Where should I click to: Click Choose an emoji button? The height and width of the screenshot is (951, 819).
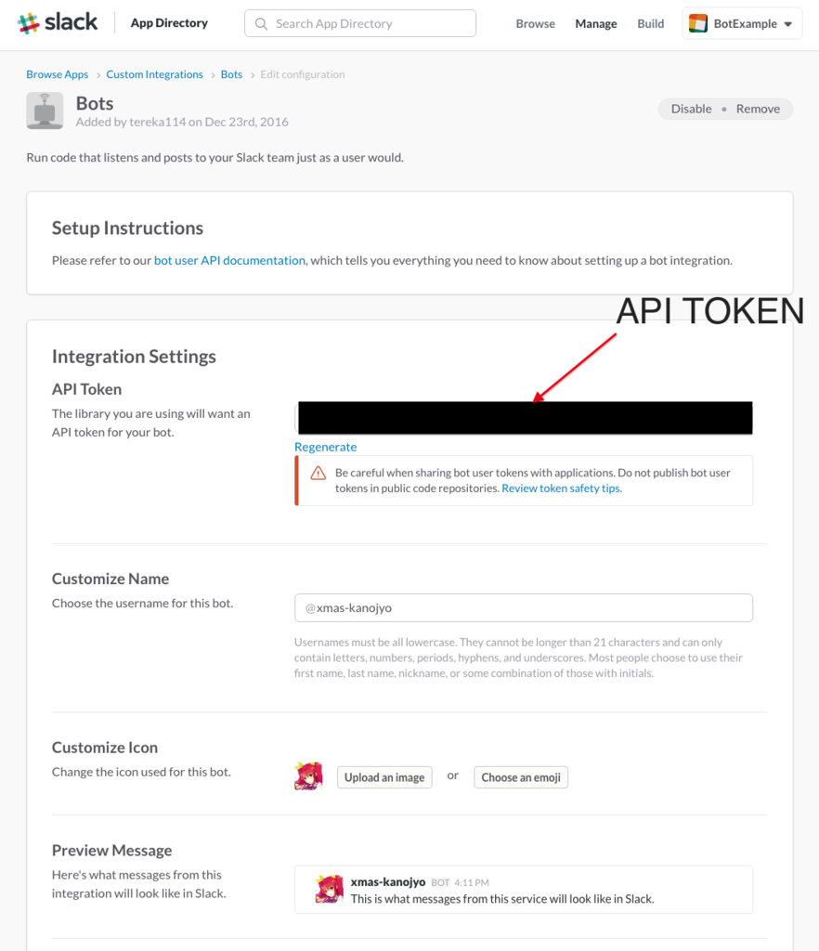[521, 777]
